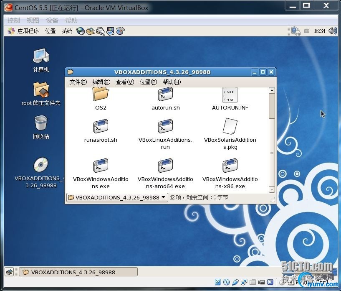Minimize the VBOXADDITIONS file window
The image size is (341, 291).
click(255, 72)
